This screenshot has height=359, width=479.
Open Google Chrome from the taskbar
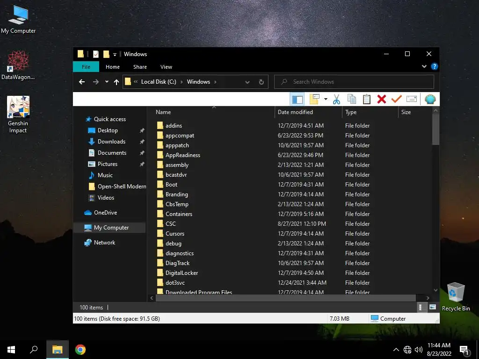(x=80, y=350)
